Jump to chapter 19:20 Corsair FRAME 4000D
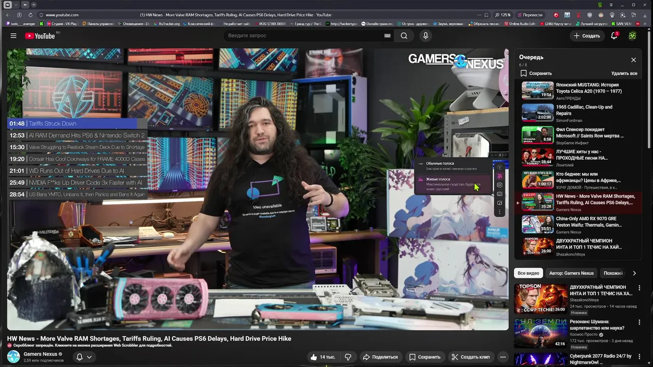The image size is (653, 367). coord(77,159)
